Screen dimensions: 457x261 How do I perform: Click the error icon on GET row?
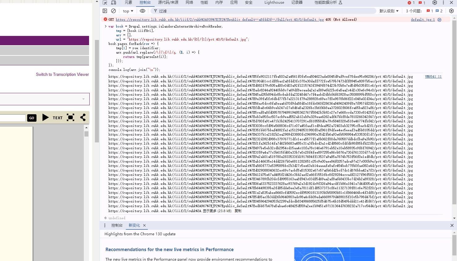(105, 19)
